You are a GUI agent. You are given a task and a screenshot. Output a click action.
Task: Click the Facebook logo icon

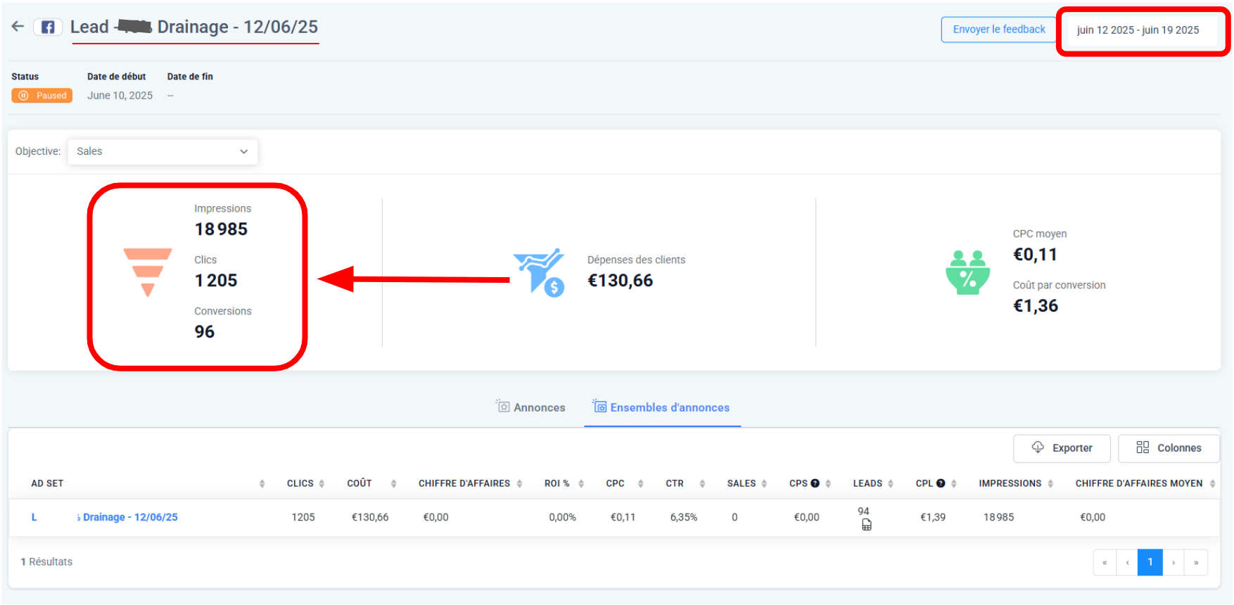(x=48, y=27)
